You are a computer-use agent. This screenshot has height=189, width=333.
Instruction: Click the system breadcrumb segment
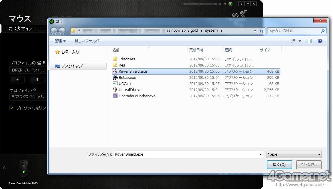coord(211,30)
